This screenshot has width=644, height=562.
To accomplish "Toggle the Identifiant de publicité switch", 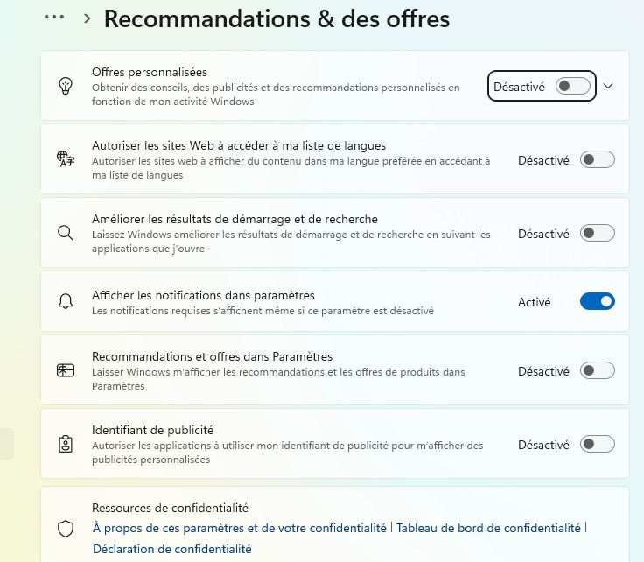I will coord(597,444).
